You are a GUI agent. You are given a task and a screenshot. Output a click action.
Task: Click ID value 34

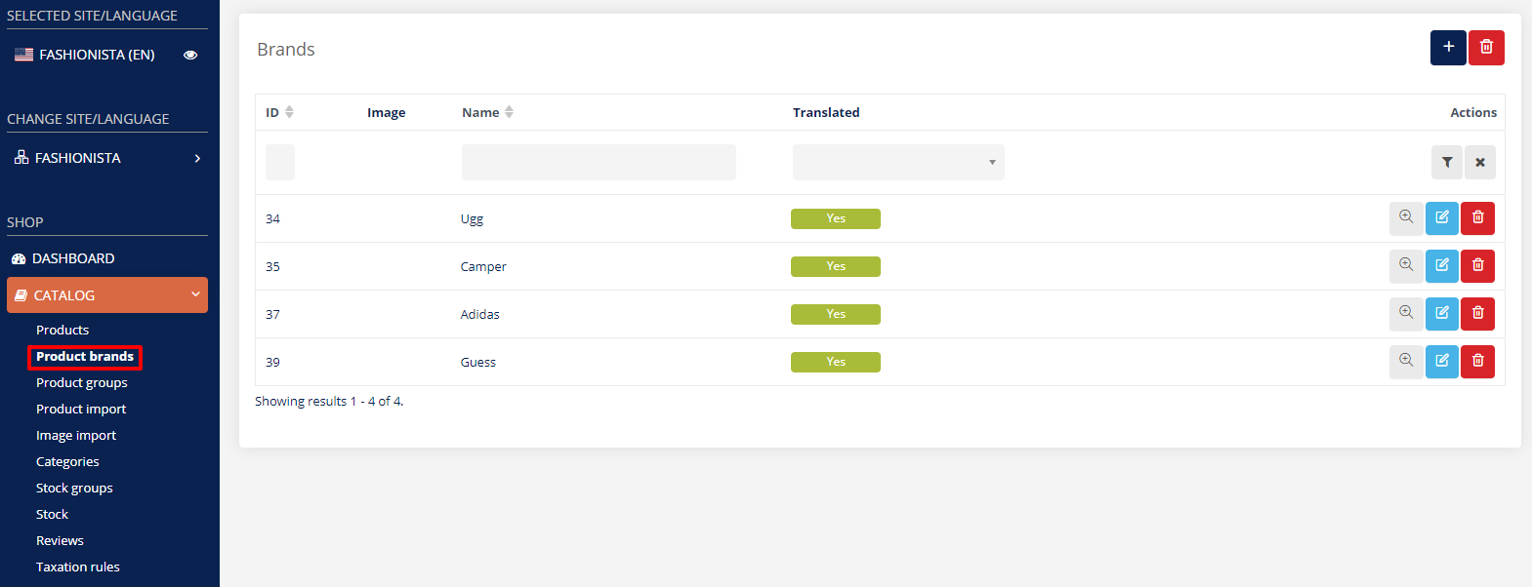click(x=272, y=218)
